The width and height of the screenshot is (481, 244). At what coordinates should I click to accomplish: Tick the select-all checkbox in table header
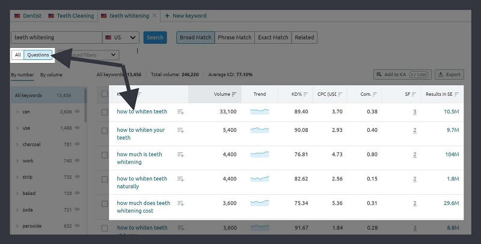(x=105, y=94)
